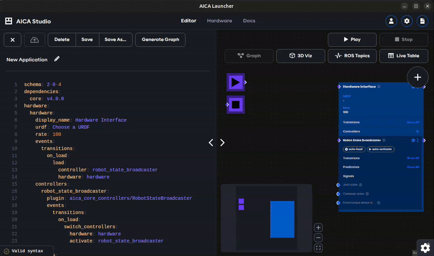The image size is (434, 256).
Task: Click the minimap overview of the graph
Action: click(266, 218)
